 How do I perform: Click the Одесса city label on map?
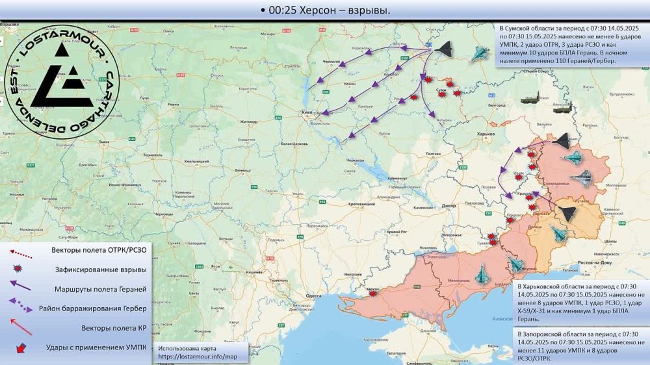(x=314, y=295)
